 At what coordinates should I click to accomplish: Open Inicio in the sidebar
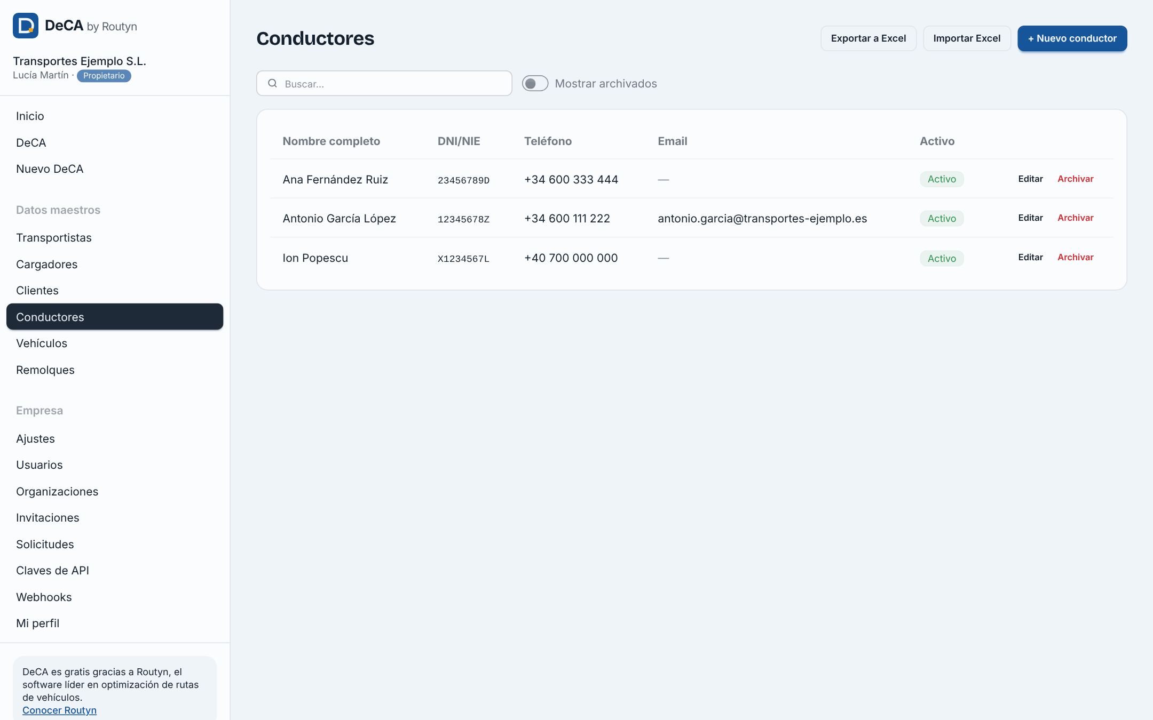click(115, 116)
